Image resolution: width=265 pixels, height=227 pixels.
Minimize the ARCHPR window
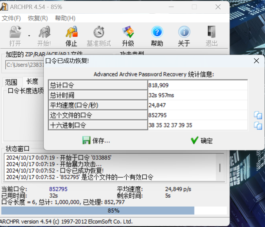(x=171, y=7)
